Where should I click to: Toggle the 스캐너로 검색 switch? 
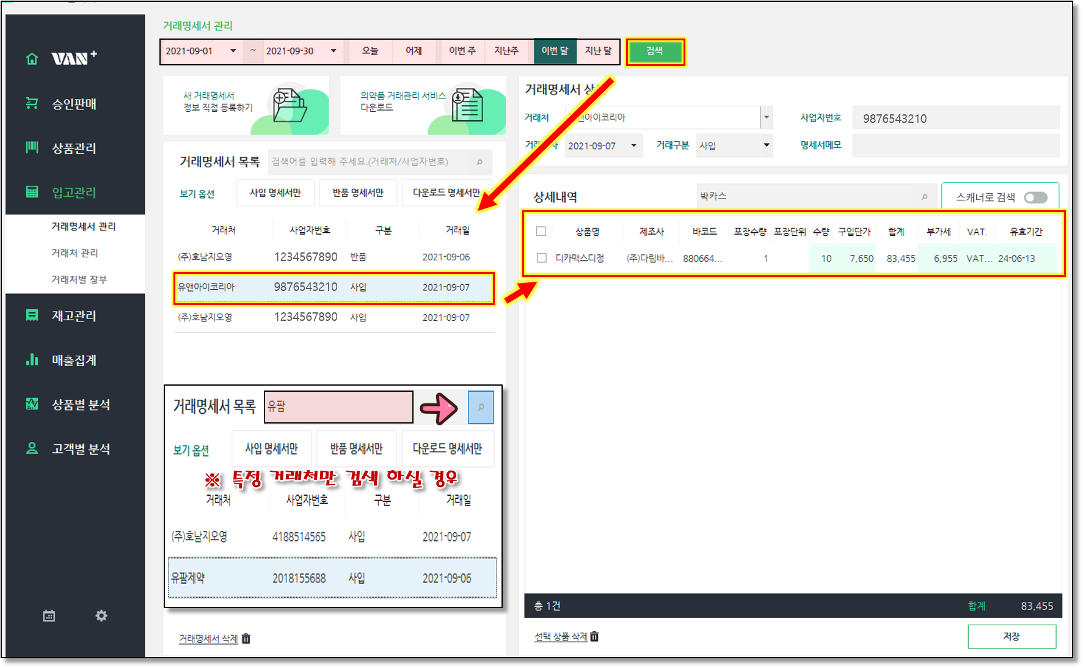tap(1035, 197)
